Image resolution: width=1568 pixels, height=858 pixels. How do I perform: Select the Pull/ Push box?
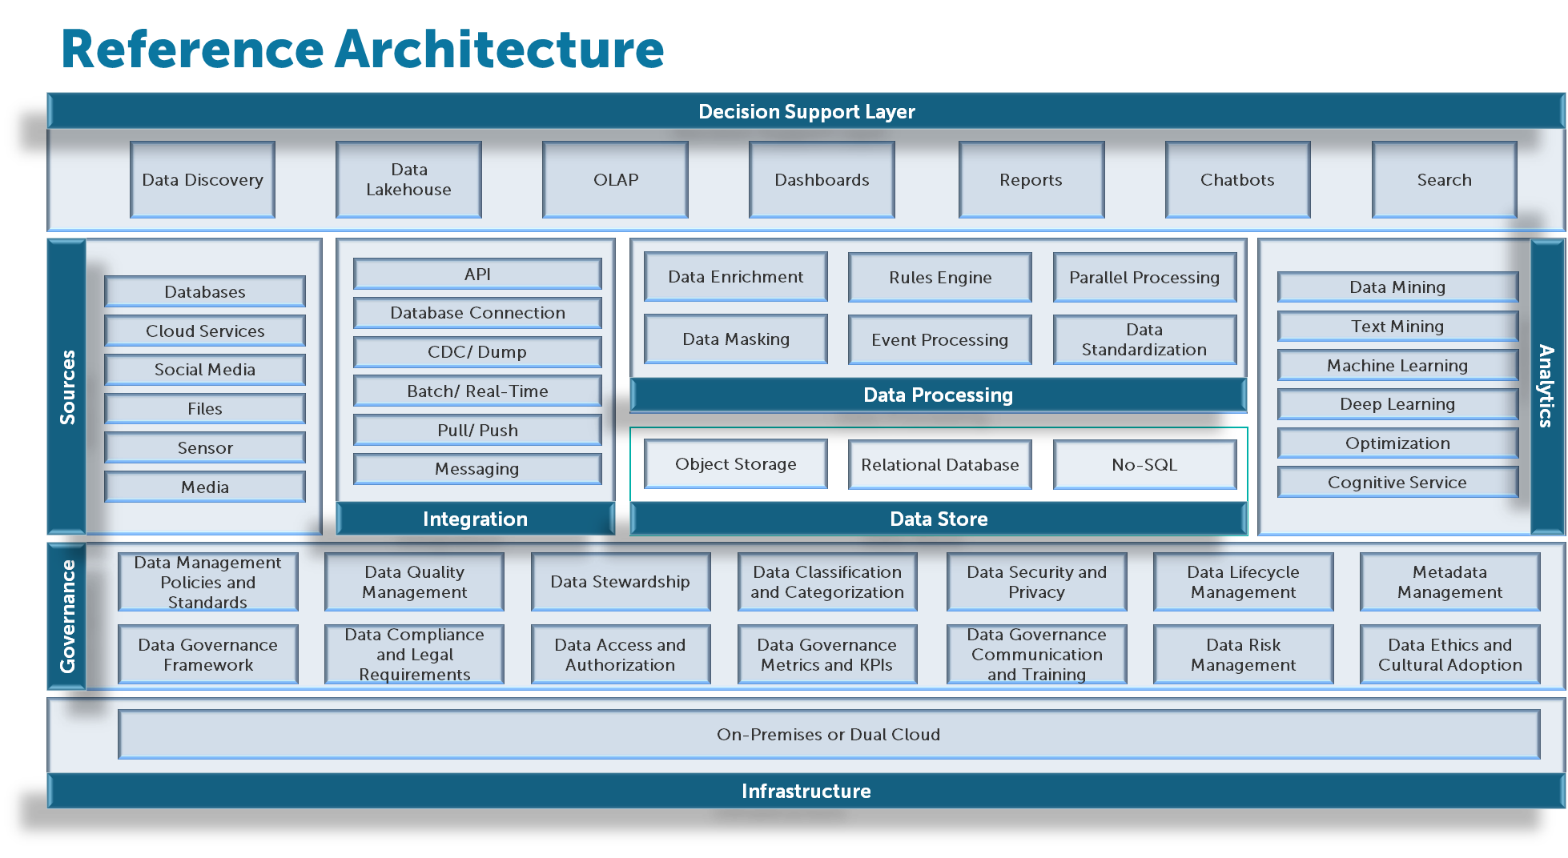coord(477,430)
